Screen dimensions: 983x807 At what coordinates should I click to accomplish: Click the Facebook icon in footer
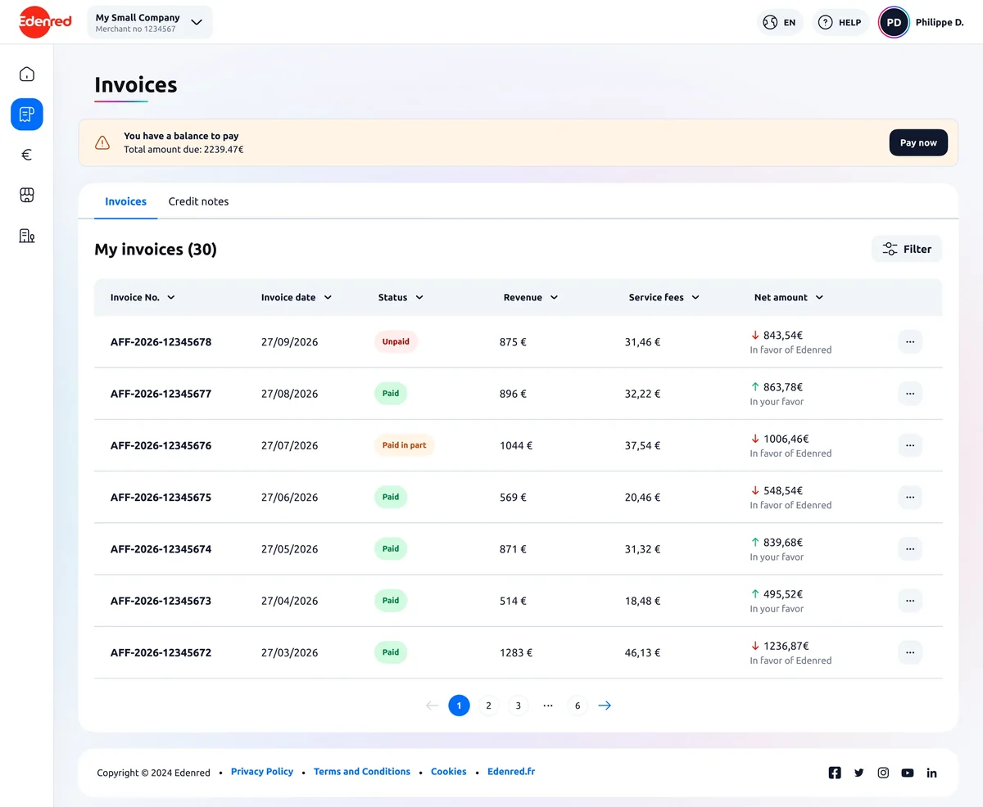pos(835,773)
